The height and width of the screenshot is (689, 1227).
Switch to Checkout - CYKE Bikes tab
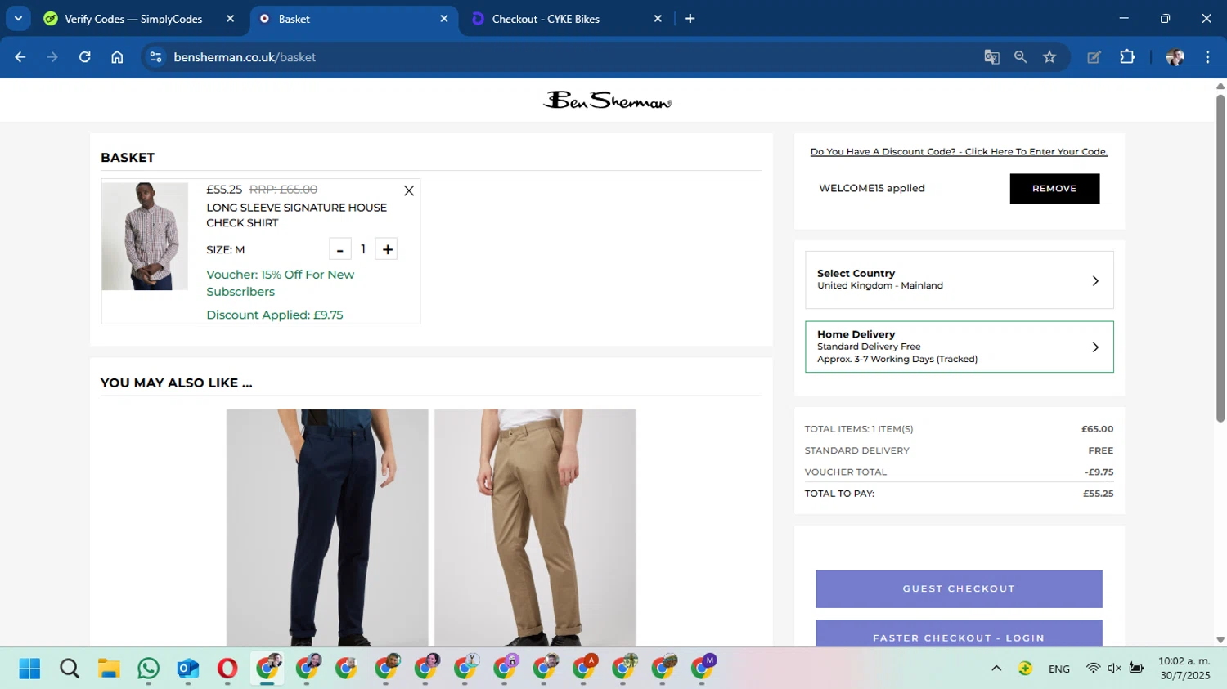pos(546,19)
